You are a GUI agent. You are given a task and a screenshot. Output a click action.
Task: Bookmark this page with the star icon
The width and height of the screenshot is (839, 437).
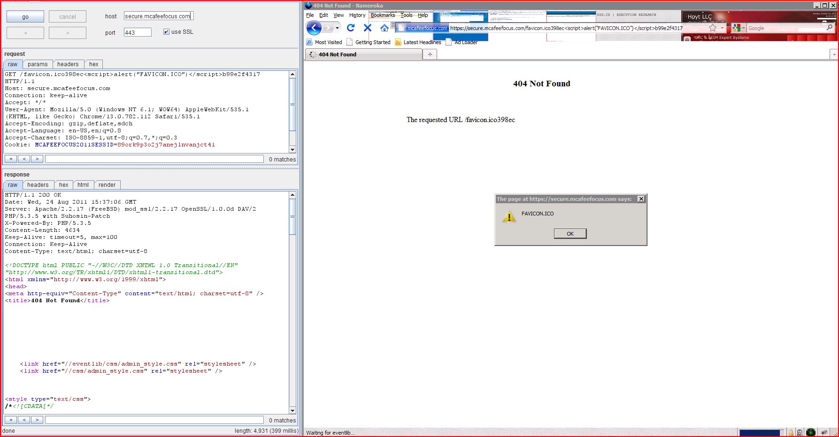click(x=712, y=28)
